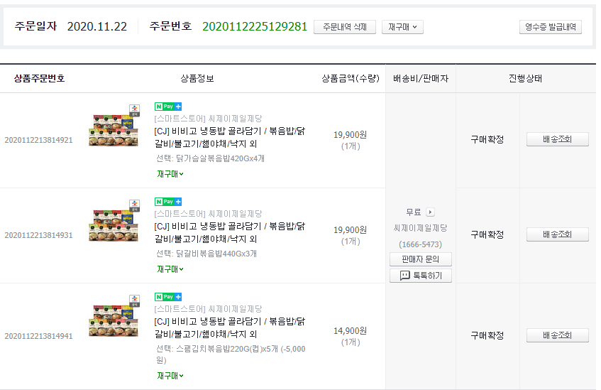This screenshot has width=601, height=390.
Task: Click option text 스팸김치볶음밥220G(컵)x5개
Action: [x=227, y=349]
